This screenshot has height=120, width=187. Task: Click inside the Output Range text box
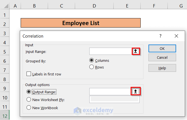coord(111,91)
